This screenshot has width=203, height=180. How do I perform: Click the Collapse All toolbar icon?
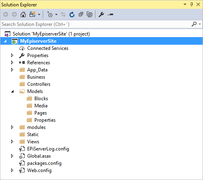point(81,14)
